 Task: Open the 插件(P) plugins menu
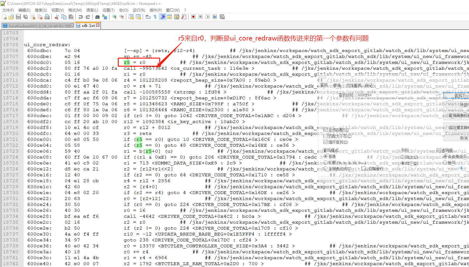point(156,10)
